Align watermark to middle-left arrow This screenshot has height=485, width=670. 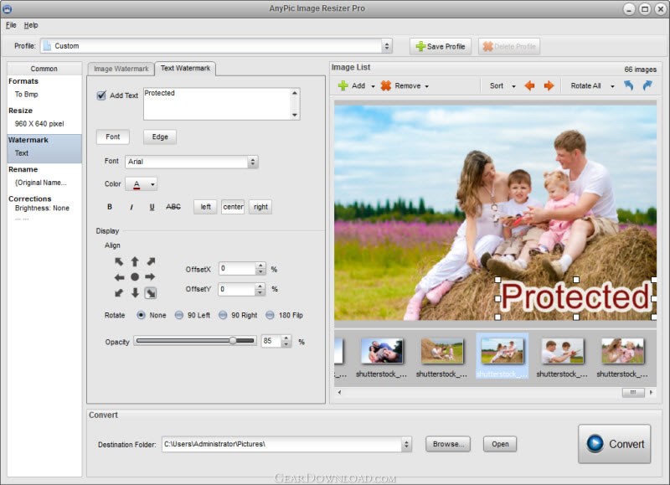coord(119,277)
